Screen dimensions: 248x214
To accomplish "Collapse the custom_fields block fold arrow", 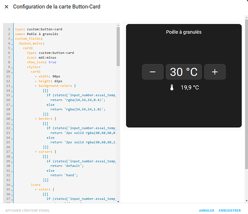I will [12, 39].
